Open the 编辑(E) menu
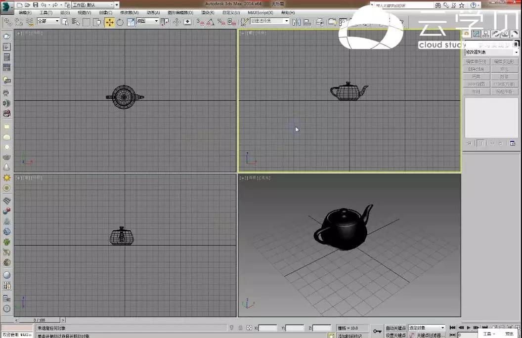The width and height of the screenshot is (522, 338). pyautogui.click(x=25, y=13)
